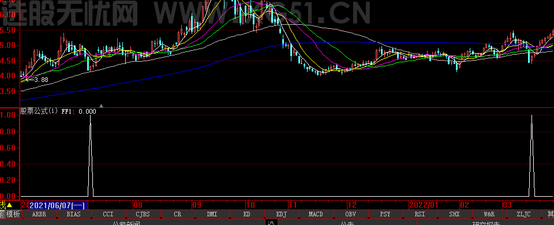Switch to the PSY indicator
This screenshot has height=225, width=554.
(385, 214)
